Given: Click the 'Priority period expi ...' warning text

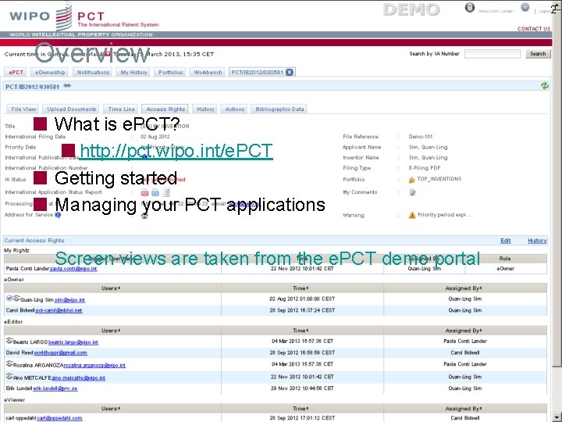Looking at the screenshot, I should point(445,215).
